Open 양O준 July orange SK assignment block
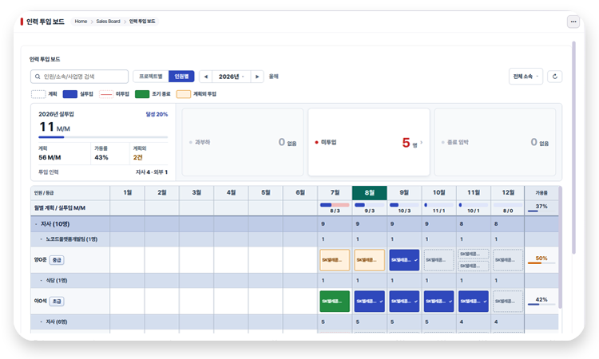Viewport: 599px width, 359px height. click(335, 260)
